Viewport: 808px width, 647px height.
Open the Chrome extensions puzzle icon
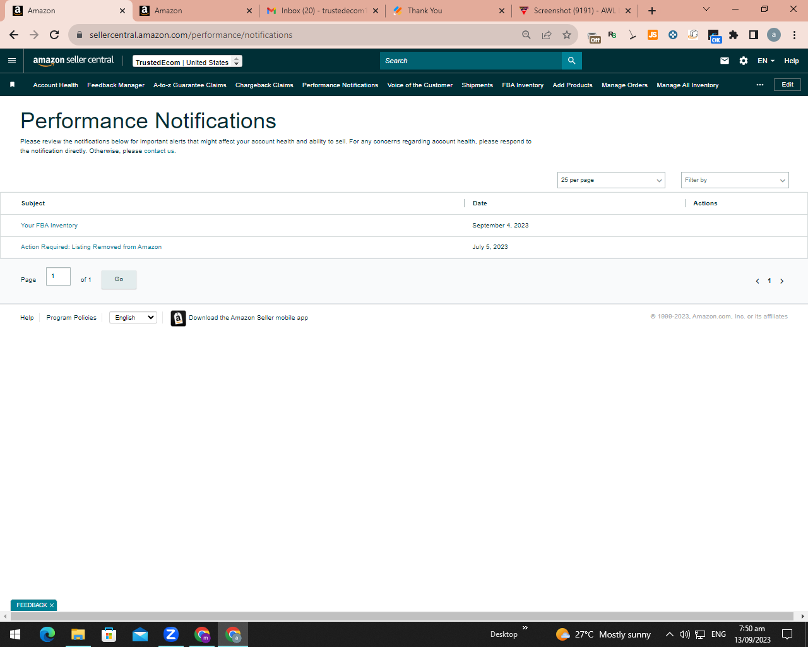click(x=734, y=35)
